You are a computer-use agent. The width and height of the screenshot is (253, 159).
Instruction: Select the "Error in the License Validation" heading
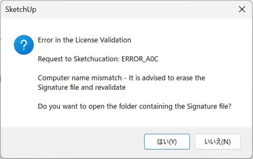pyautogui.click(x=84, y=40)
